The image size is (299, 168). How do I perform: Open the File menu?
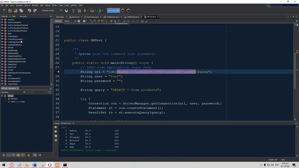click(x=2, y=5)
